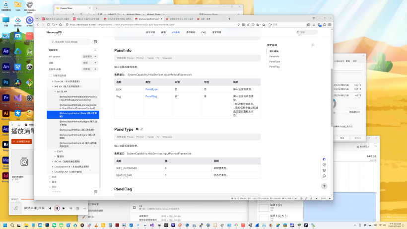Select the API参考 navigation tab
The image size is (407, 229).
pos(176,32)
